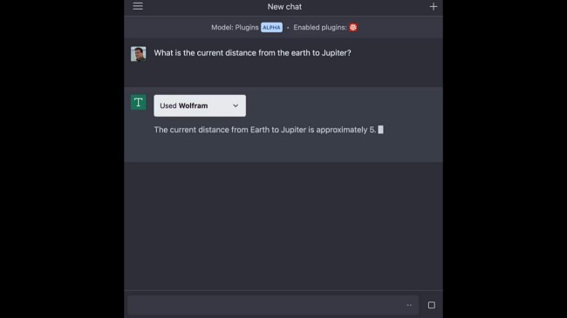
Task: Click the Jupiter distance question text
Action: coord(252,53)
